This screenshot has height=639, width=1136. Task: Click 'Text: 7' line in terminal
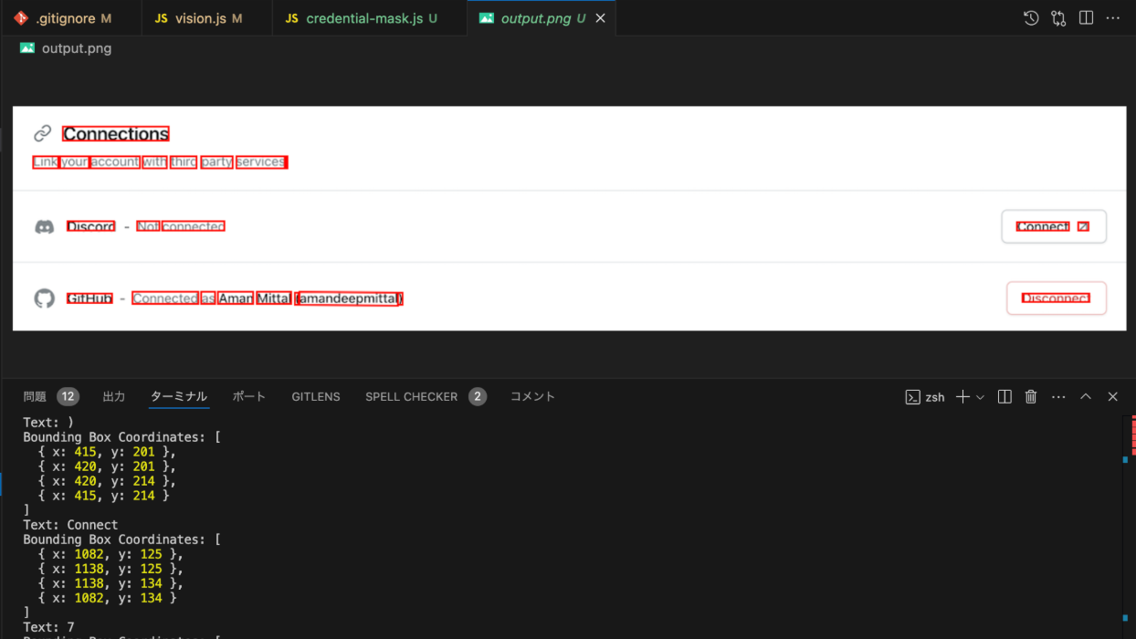48,627
